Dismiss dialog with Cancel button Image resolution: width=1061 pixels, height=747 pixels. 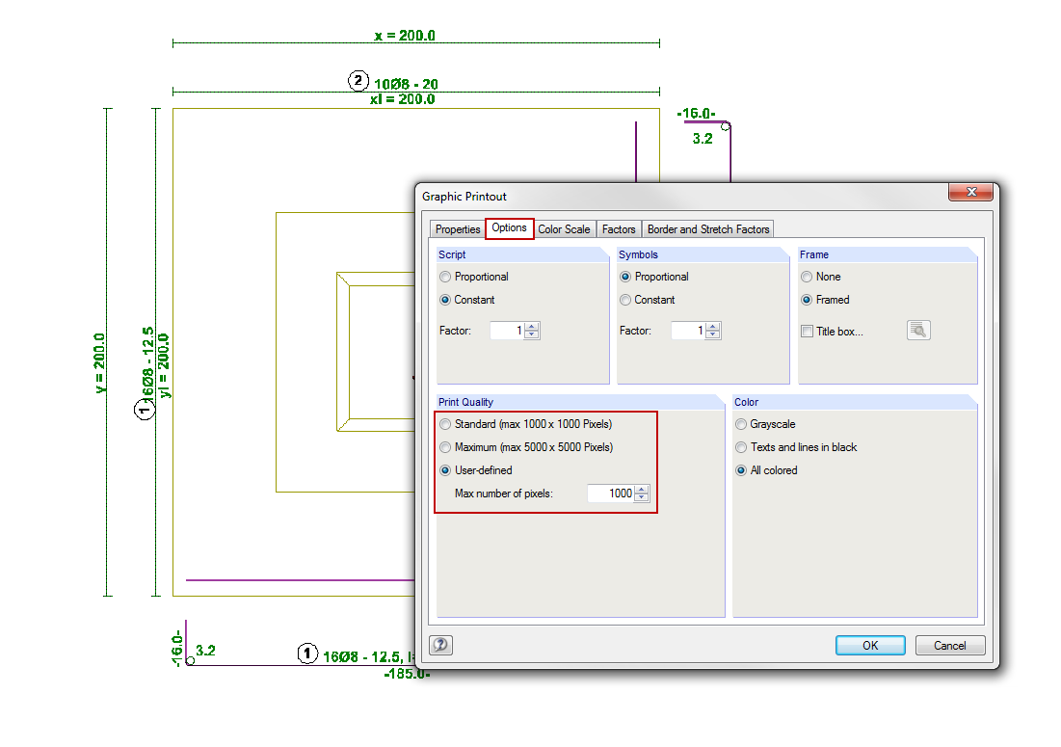949,645
